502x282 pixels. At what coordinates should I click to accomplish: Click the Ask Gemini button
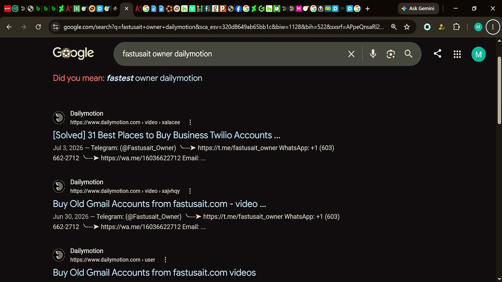[418, 9]
